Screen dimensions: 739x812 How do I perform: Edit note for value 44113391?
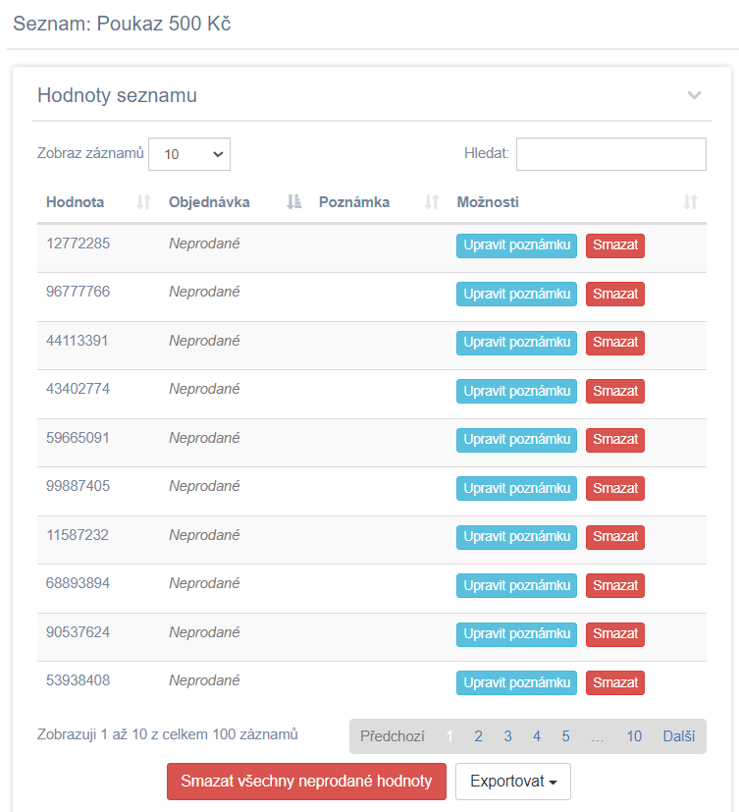click(x=516, y=343)
